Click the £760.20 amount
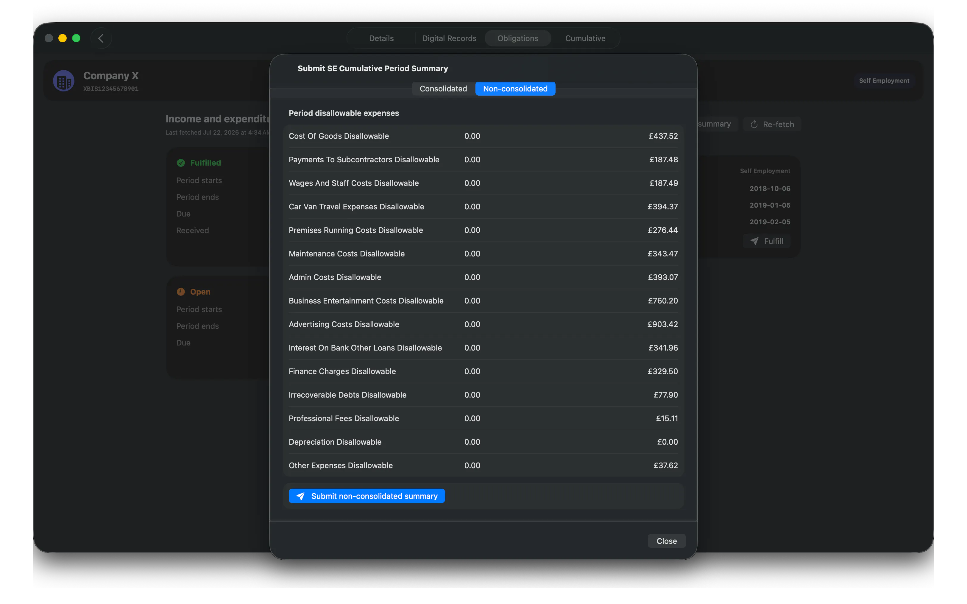 662,301
